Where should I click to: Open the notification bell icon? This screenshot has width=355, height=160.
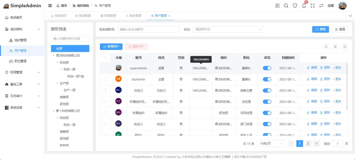pos(304,6)
